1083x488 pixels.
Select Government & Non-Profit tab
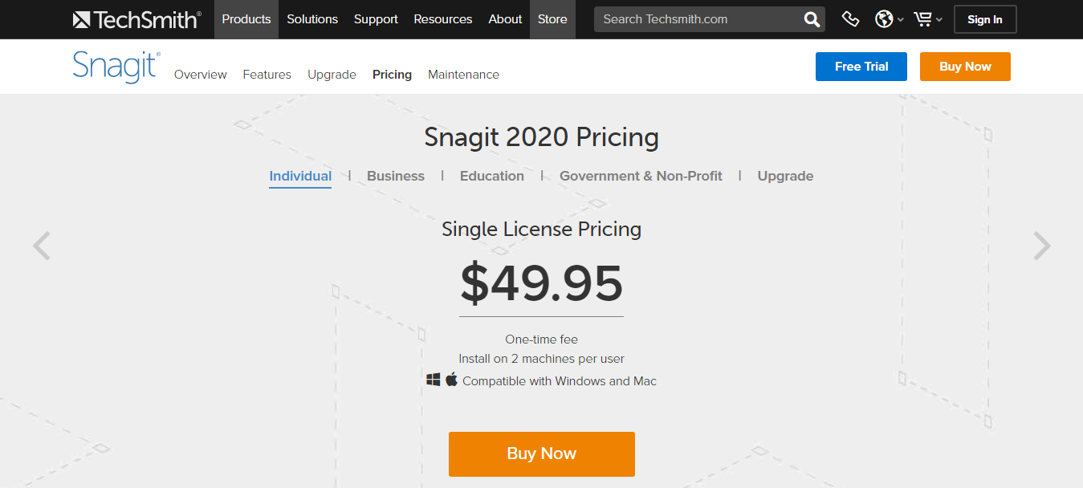coord(641,176)
